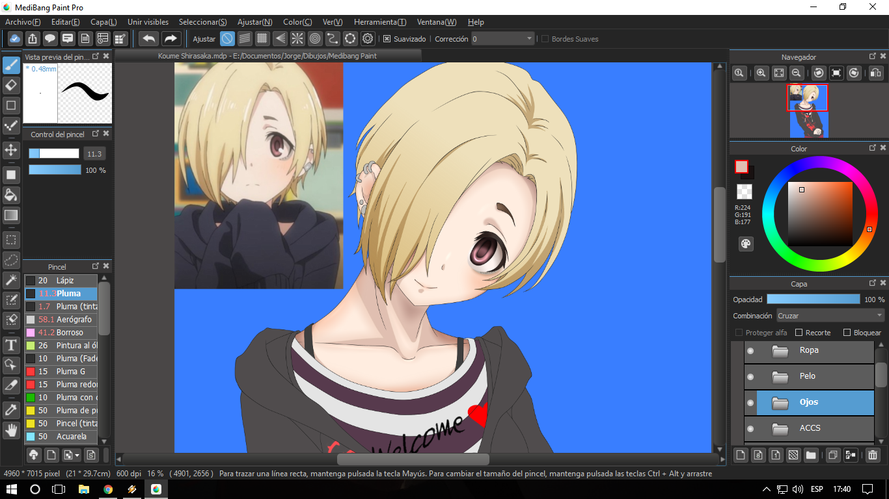
Task: Click the foreground color swatch
Action: point(742,167)
